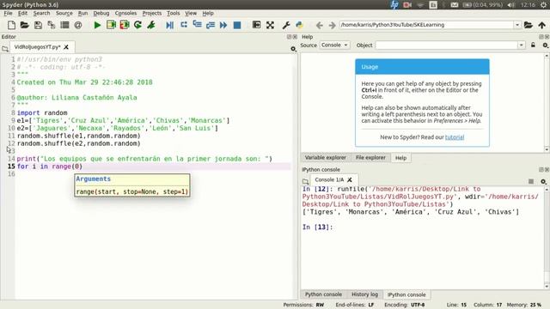Open Source Console dropdown in Help
The width and height of the screenshot is (550, 309).
(x=334, y=45)
